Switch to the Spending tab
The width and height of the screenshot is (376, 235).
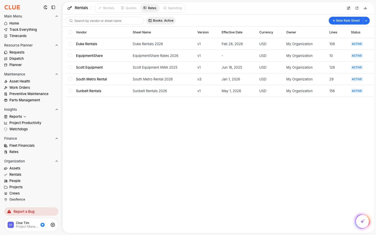click(173, 8)
